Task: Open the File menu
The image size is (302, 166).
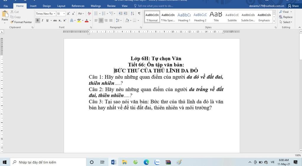Action: click(6, 6)
